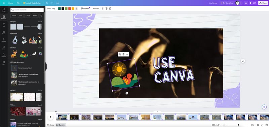The image size is (269, 127).
Task: Collapse the side panel using the handle
Action: [46, 66]
